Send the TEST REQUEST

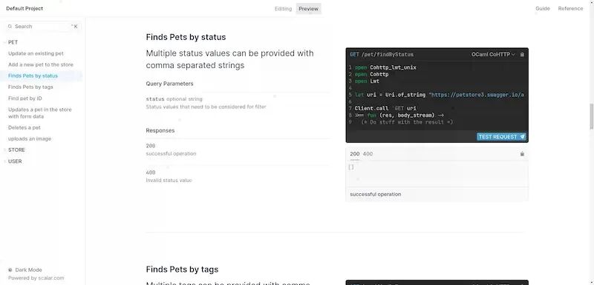pyautogui.click(x=501, y=137)
